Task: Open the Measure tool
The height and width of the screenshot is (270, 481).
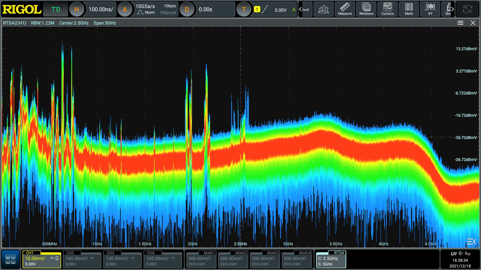Action: [345, 9]
